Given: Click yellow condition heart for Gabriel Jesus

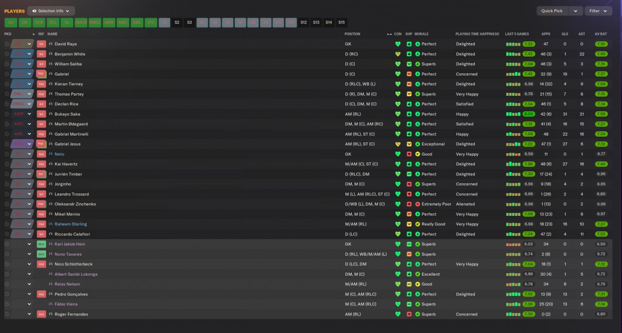Looking at the screenshot, I should [x=398, y=144].
